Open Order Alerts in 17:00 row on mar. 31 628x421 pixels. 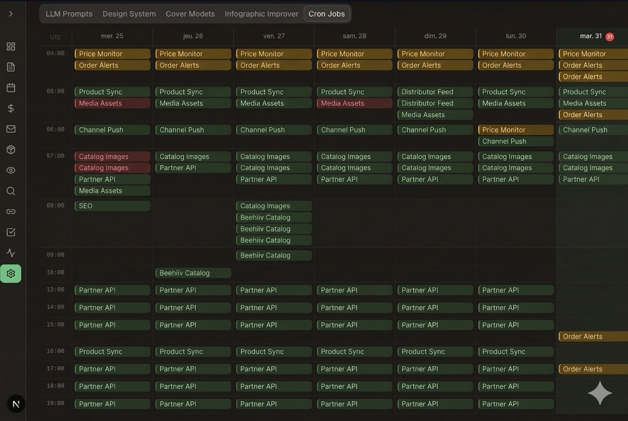[593, 369]
